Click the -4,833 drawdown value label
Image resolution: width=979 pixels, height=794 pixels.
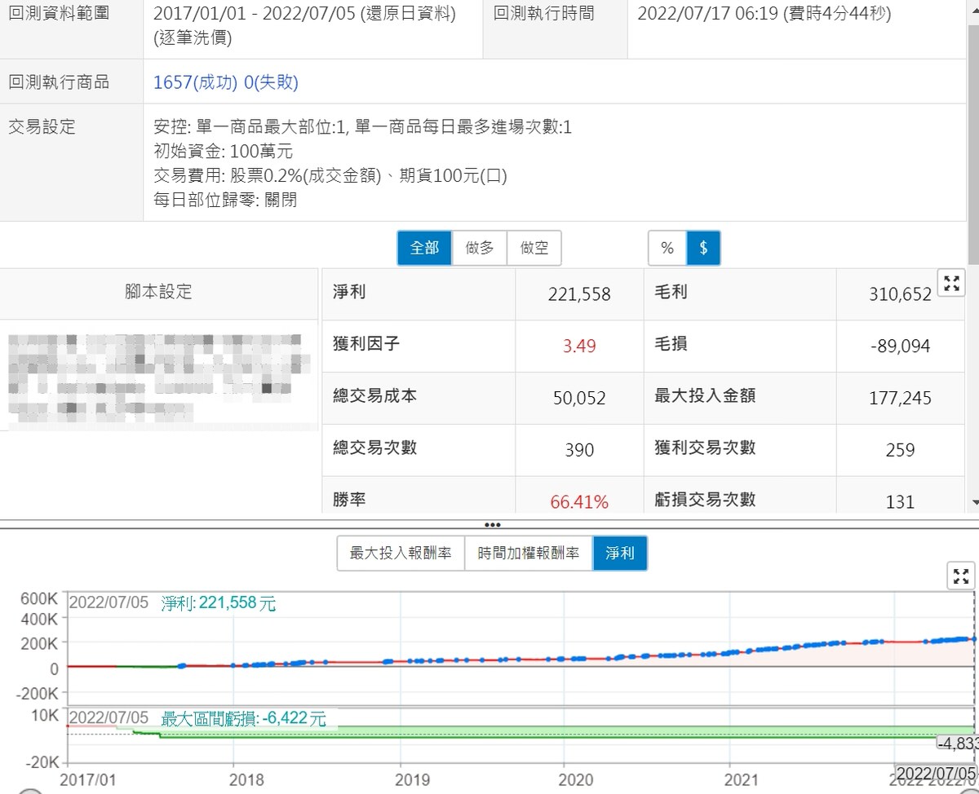956,743
